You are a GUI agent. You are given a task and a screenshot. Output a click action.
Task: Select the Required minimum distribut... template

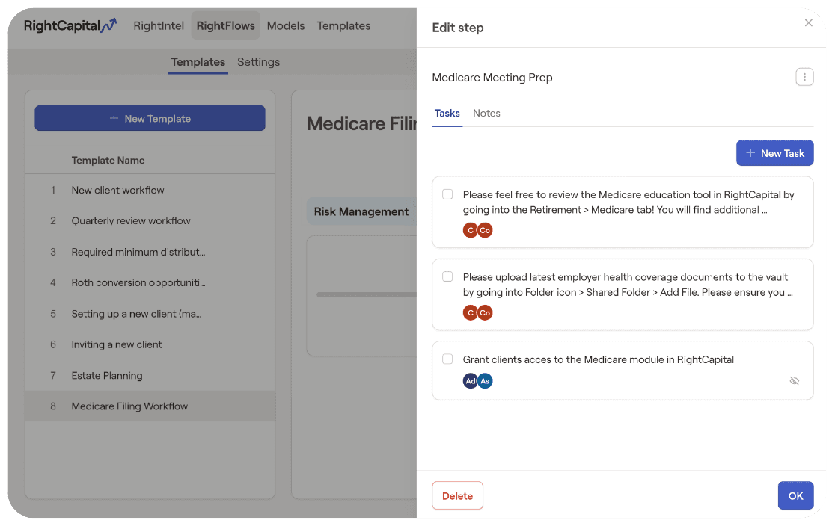[150, 252]
